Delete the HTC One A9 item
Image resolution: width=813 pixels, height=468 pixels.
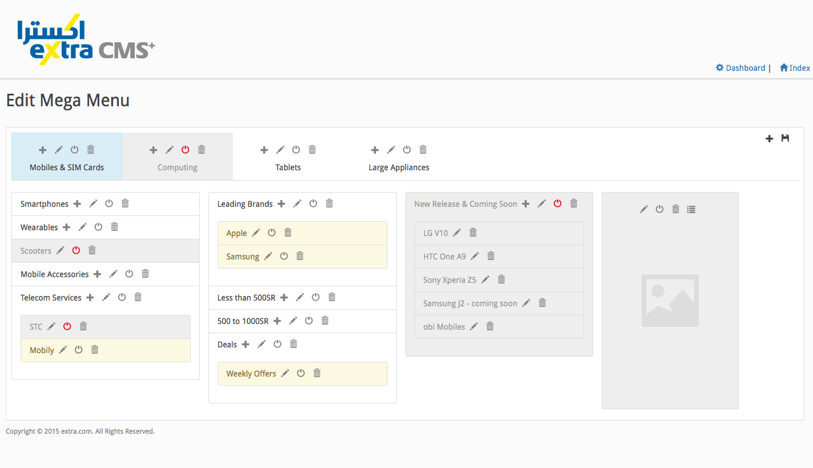pos(491,256)
